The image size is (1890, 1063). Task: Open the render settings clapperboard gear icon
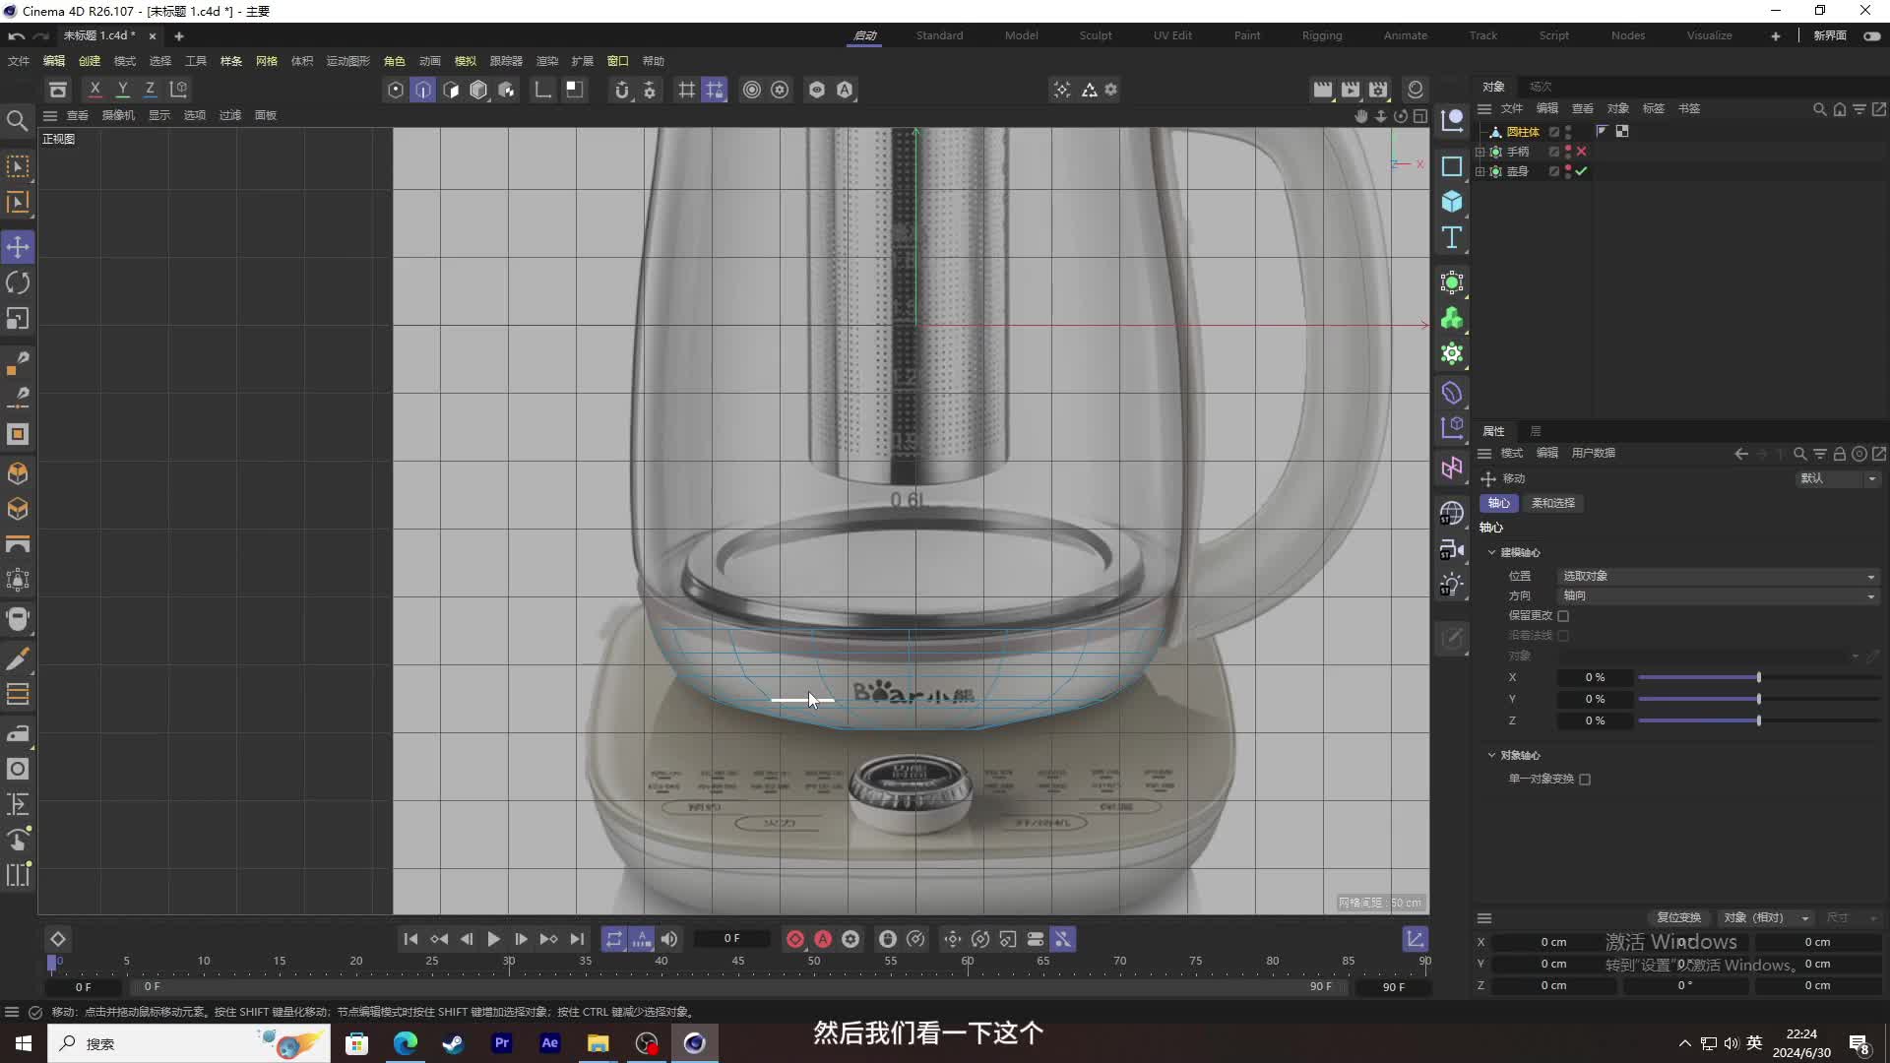click(x=1378, y=90)
